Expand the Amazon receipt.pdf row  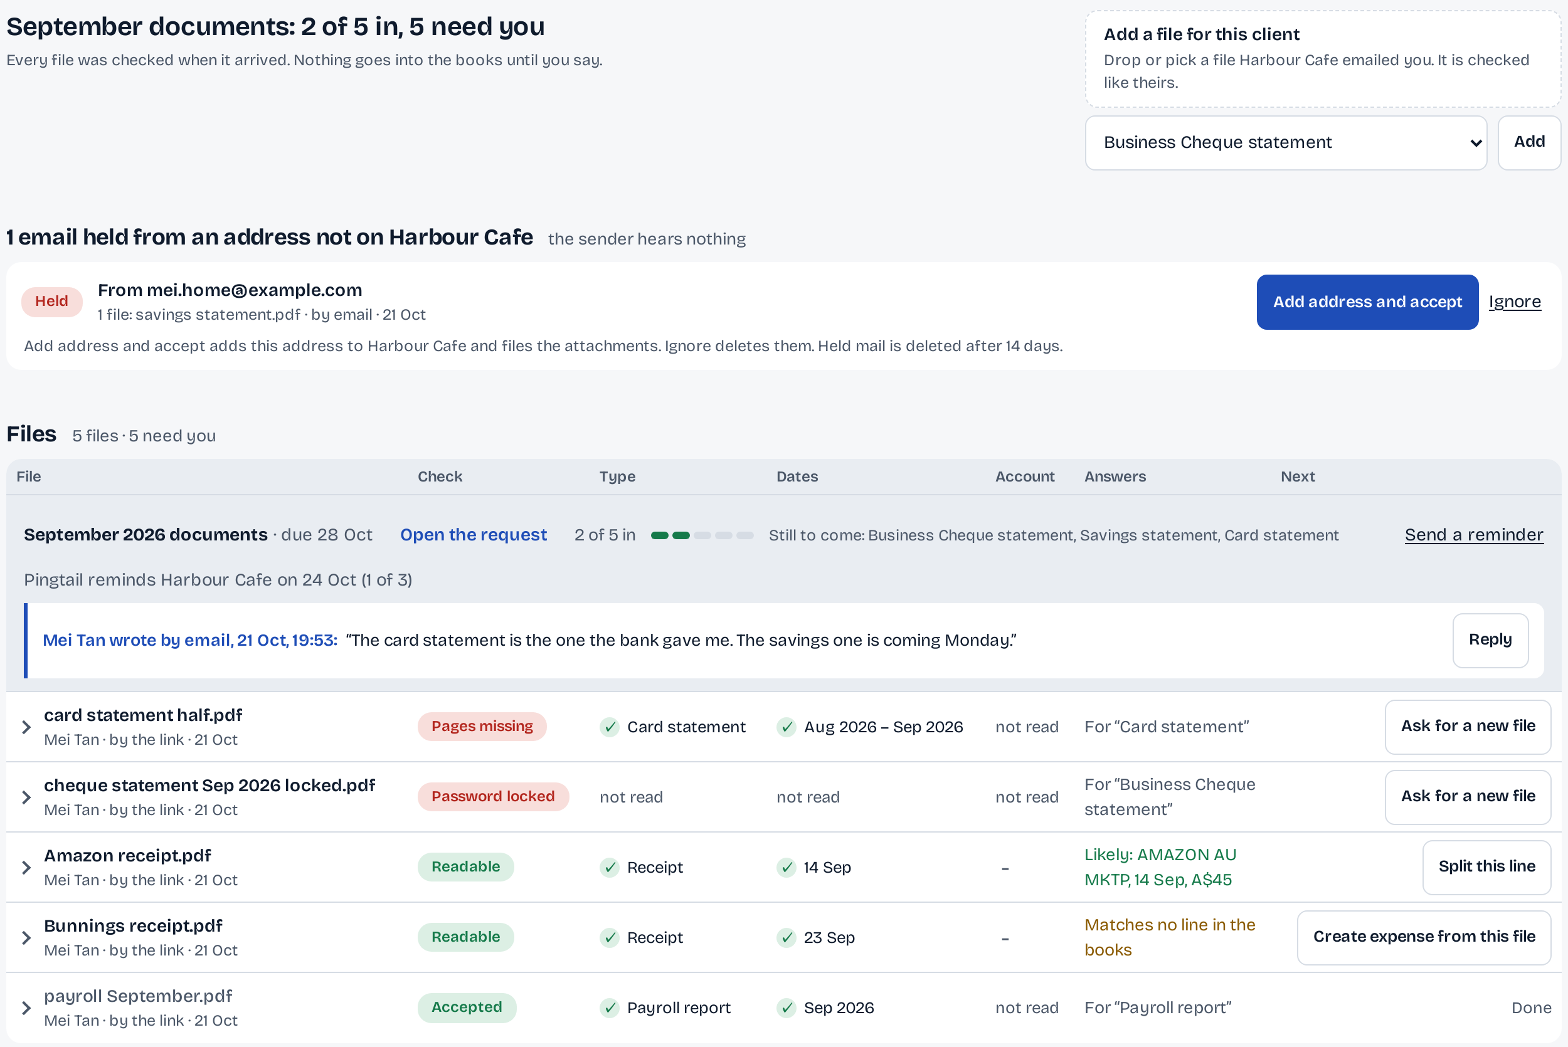[x=26, y=868]
